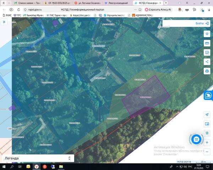The image size is (213, 170).
Task: Click the site security lock icon
Action: pos(25,10)
